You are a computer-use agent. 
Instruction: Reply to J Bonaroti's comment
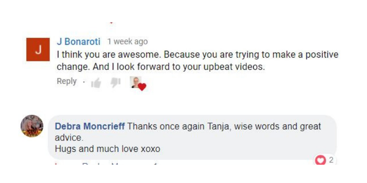pos(67,81)
